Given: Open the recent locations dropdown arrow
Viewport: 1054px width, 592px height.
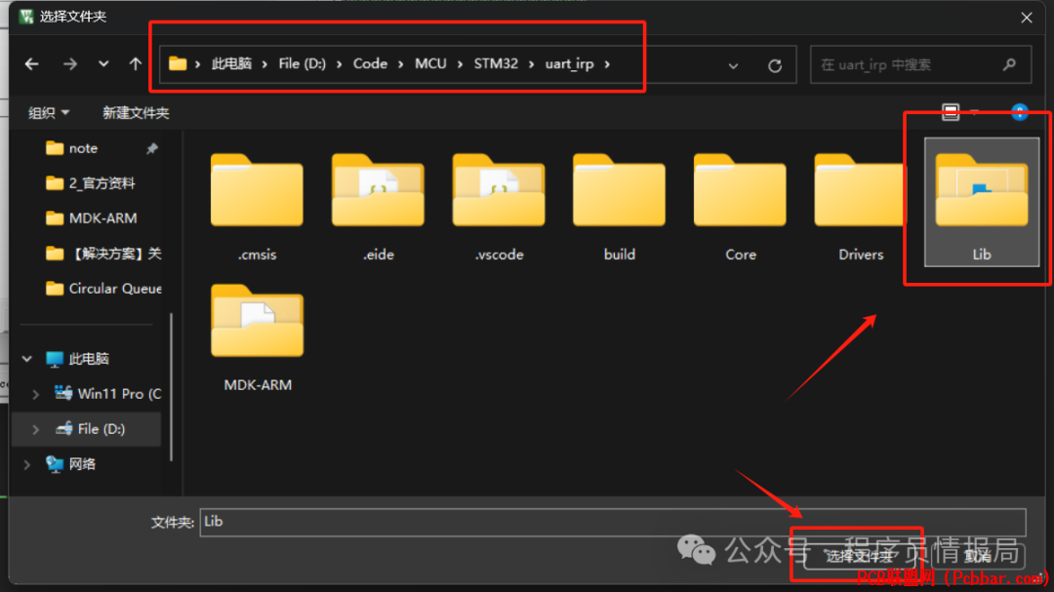Looking at the screenshot, I should pos(102,63).
